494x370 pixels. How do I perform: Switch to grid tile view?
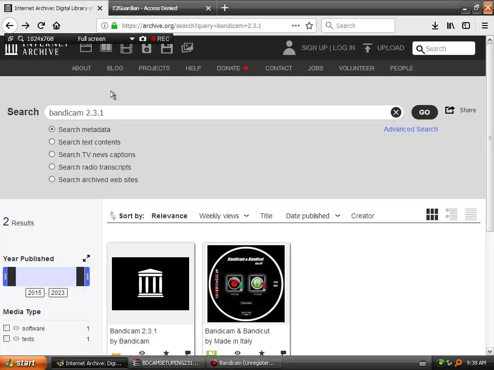coord(432,214)
